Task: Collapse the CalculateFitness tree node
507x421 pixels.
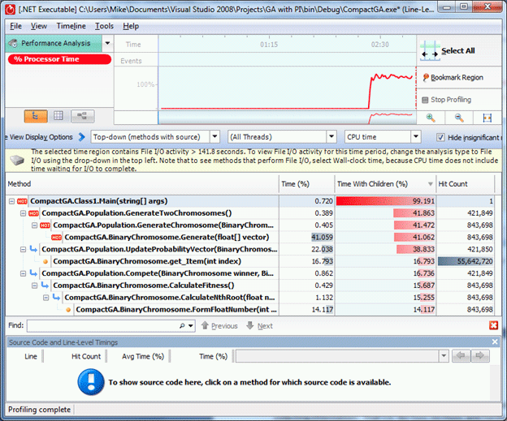Action: click(x=34, y=286)
